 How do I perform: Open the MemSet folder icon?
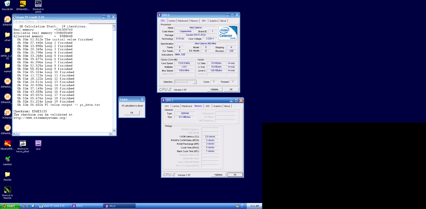point(7,176)
